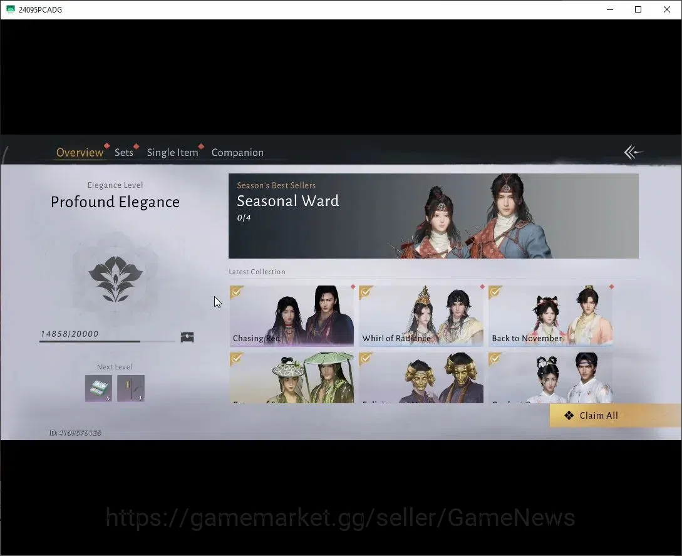
Task: Toggle the gold checkmark on Chasing Red
Action: pos(236,292)
